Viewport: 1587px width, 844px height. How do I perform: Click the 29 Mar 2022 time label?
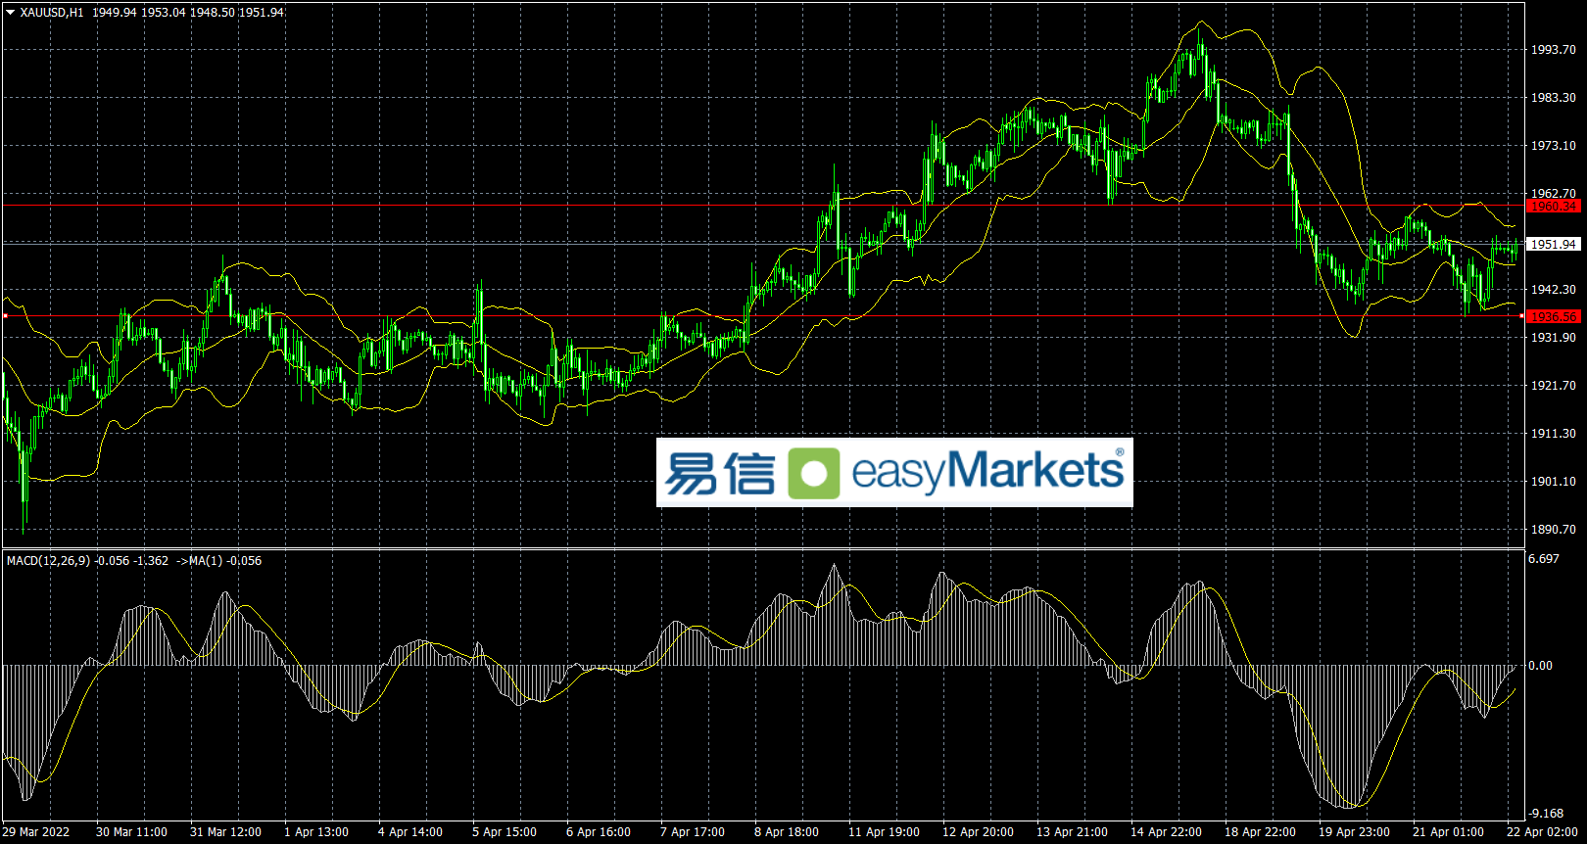coord(36,832)
